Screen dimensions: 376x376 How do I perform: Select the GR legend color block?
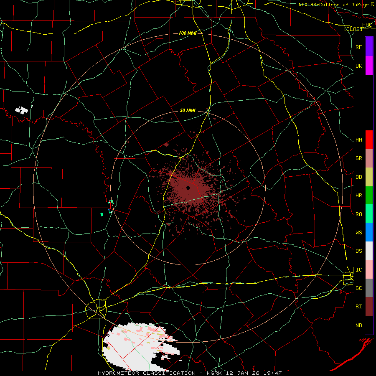coord(369,158)
